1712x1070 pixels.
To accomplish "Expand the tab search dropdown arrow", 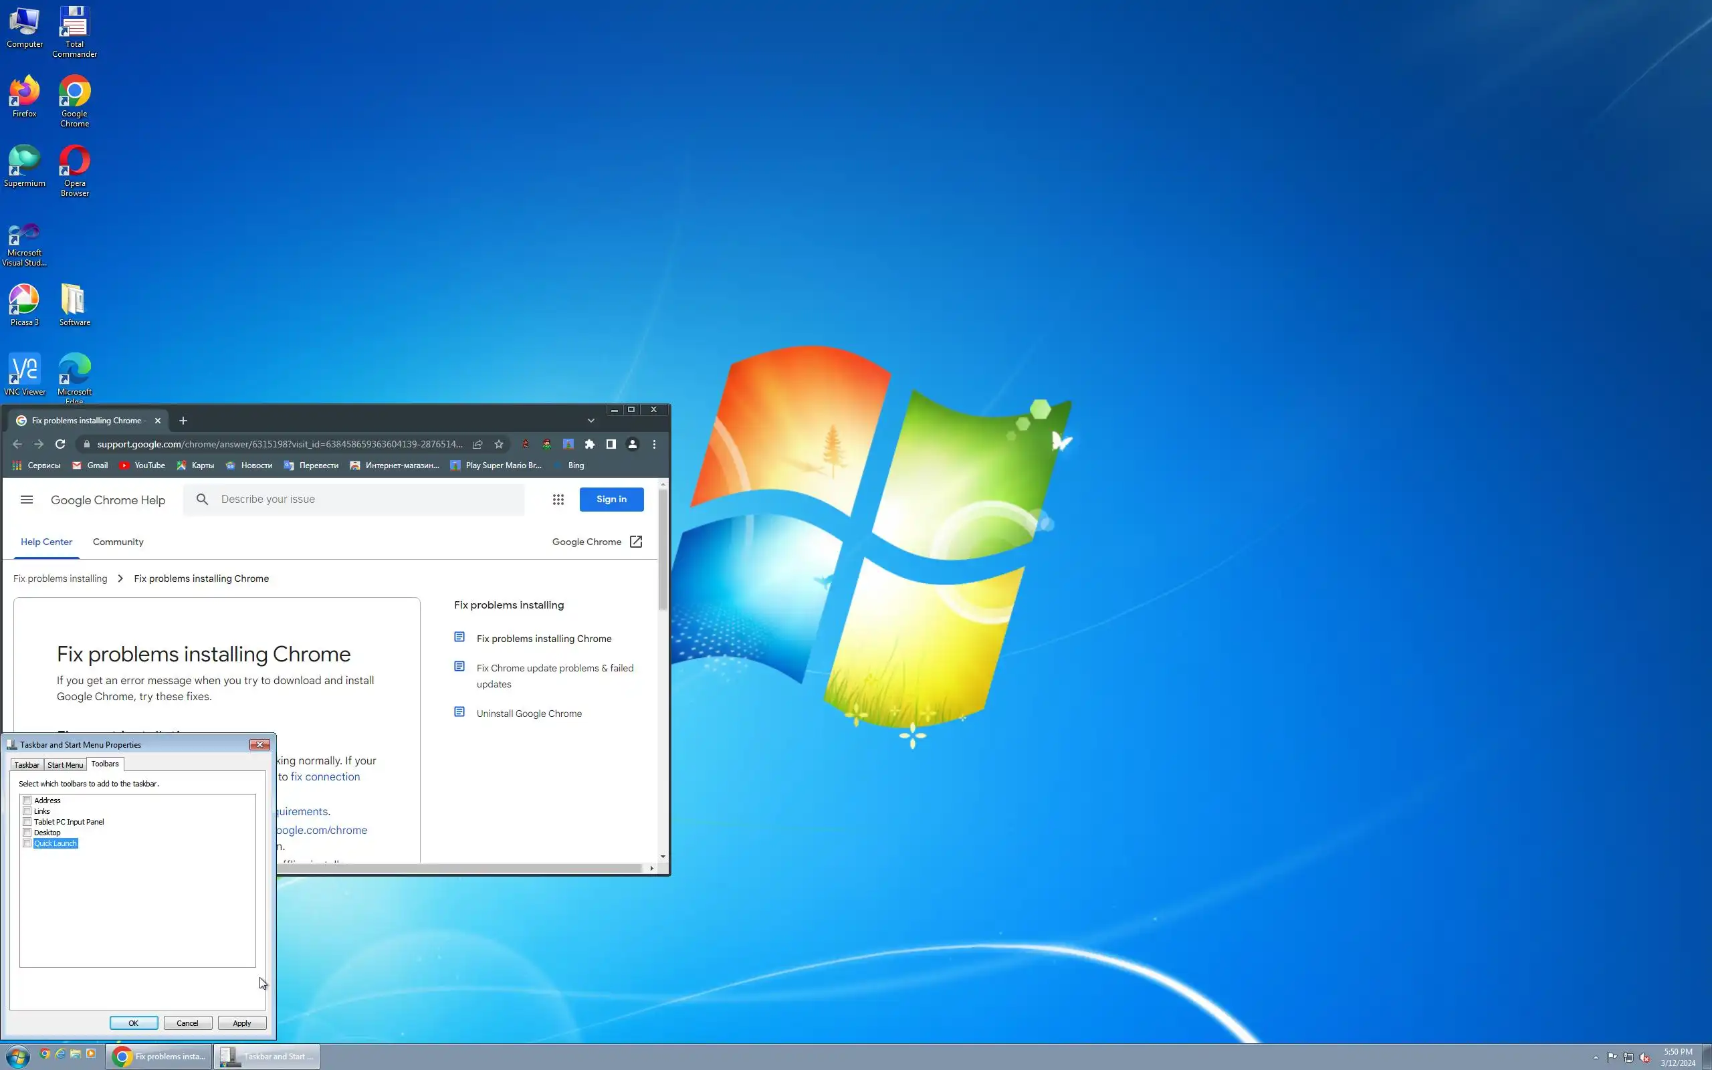I will 591,421.
